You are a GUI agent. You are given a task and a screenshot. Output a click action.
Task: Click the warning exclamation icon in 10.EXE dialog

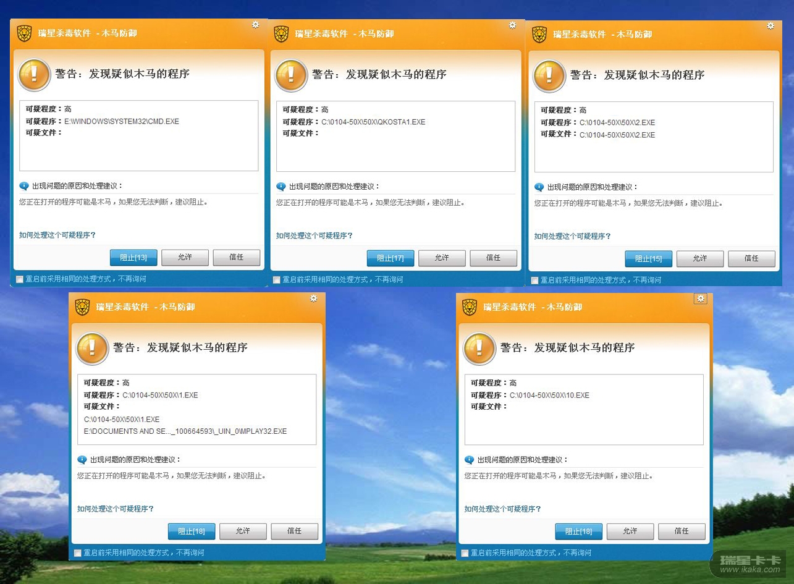(x=479, y=349)
